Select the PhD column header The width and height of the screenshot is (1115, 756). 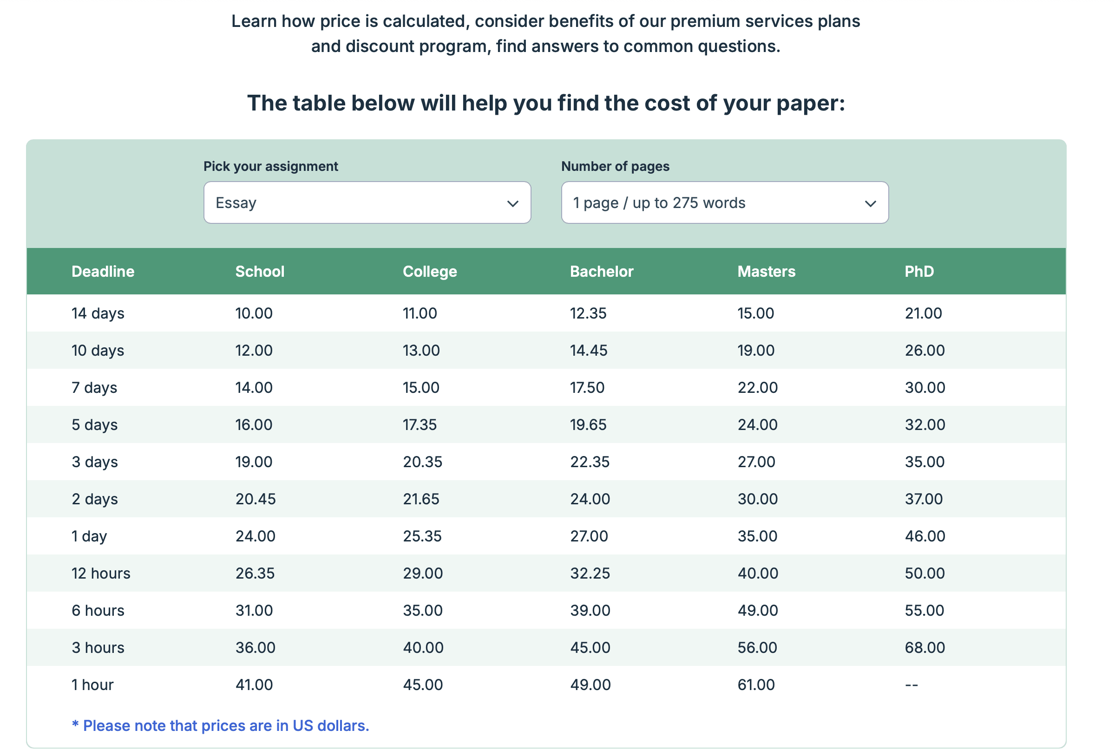(x=919, y=271)
